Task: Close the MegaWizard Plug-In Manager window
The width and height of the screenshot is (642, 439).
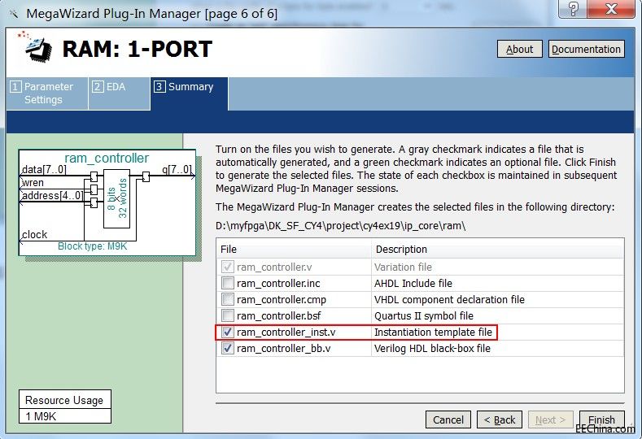Action: click(611, 9)
